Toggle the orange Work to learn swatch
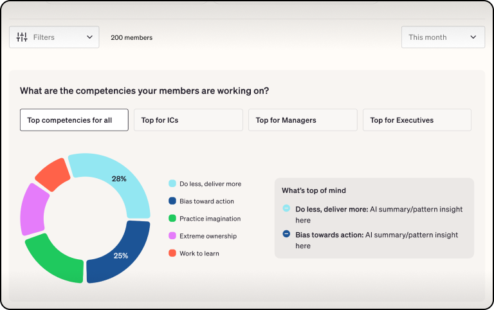Viewport: 494px width, 310px height. (x=172, y=253)
